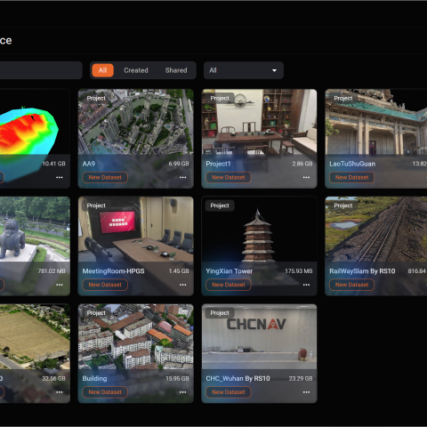The height and width of the screenshot is (427, 427).
Task: Open more options for AA9 project
Action: [182, 177]
